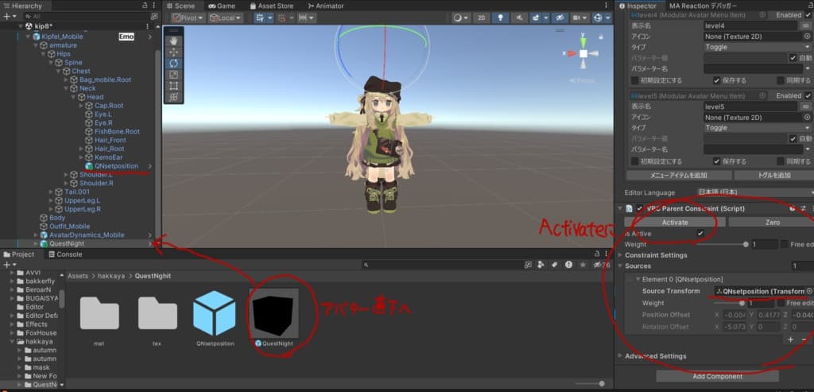Click the QuestNight prefab asset in Project

(274, 314)
